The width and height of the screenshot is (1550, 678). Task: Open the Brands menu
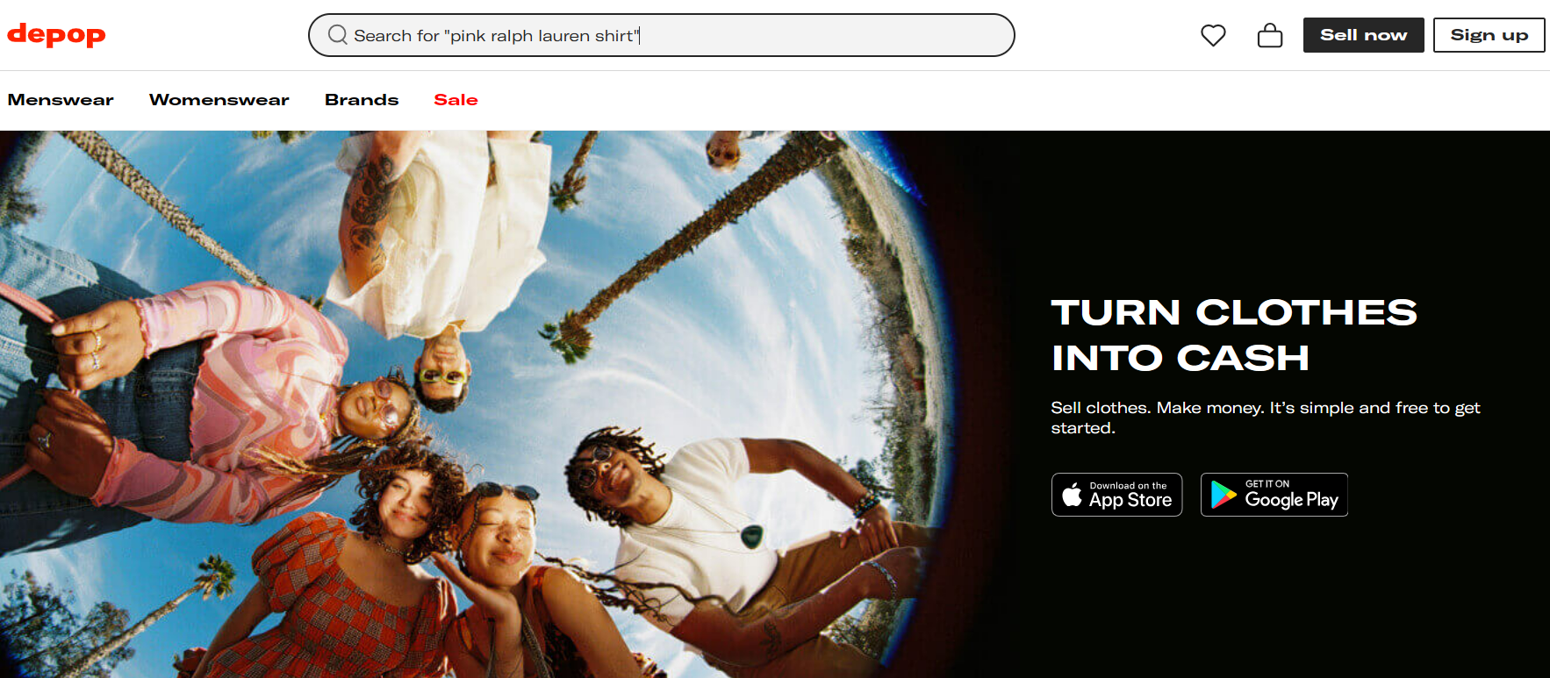(362, 100)
